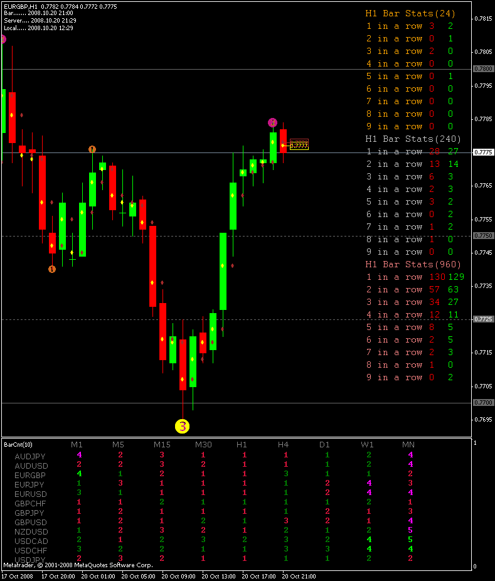Select the Local time line 12:29
The image size is (495, 581).
pos(38,28)
